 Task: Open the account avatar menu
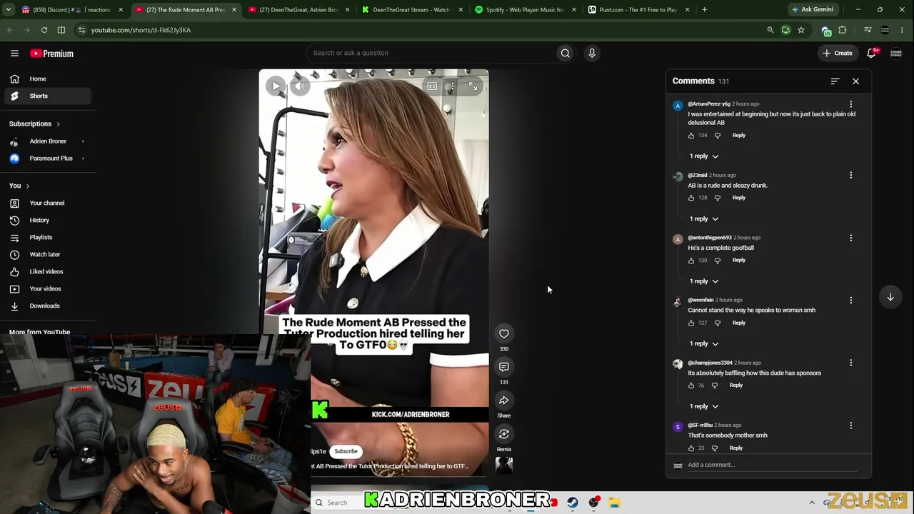click(895, 54)
